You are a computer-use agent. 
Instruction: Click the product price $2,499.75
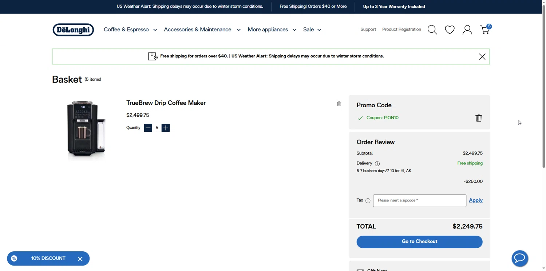click(138, 115)
